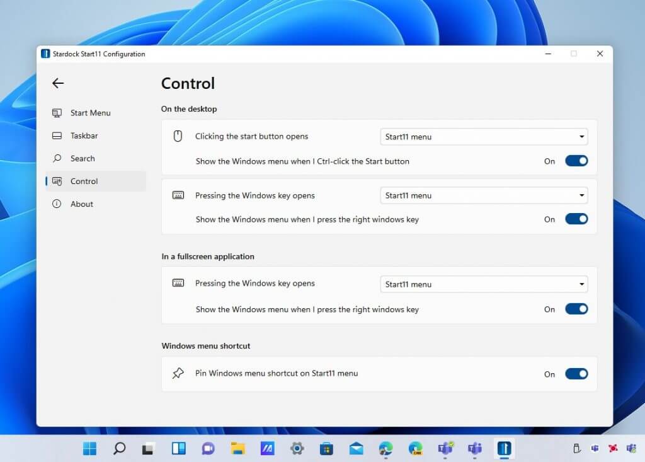Open the About section
This screenshot has height=462, width=645.
click(96, 204)
